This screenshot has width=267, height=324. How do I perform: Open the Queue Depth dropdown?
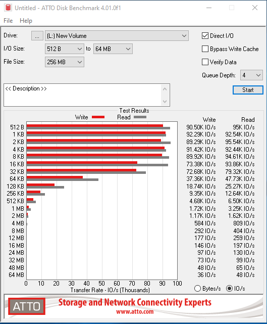251,75
